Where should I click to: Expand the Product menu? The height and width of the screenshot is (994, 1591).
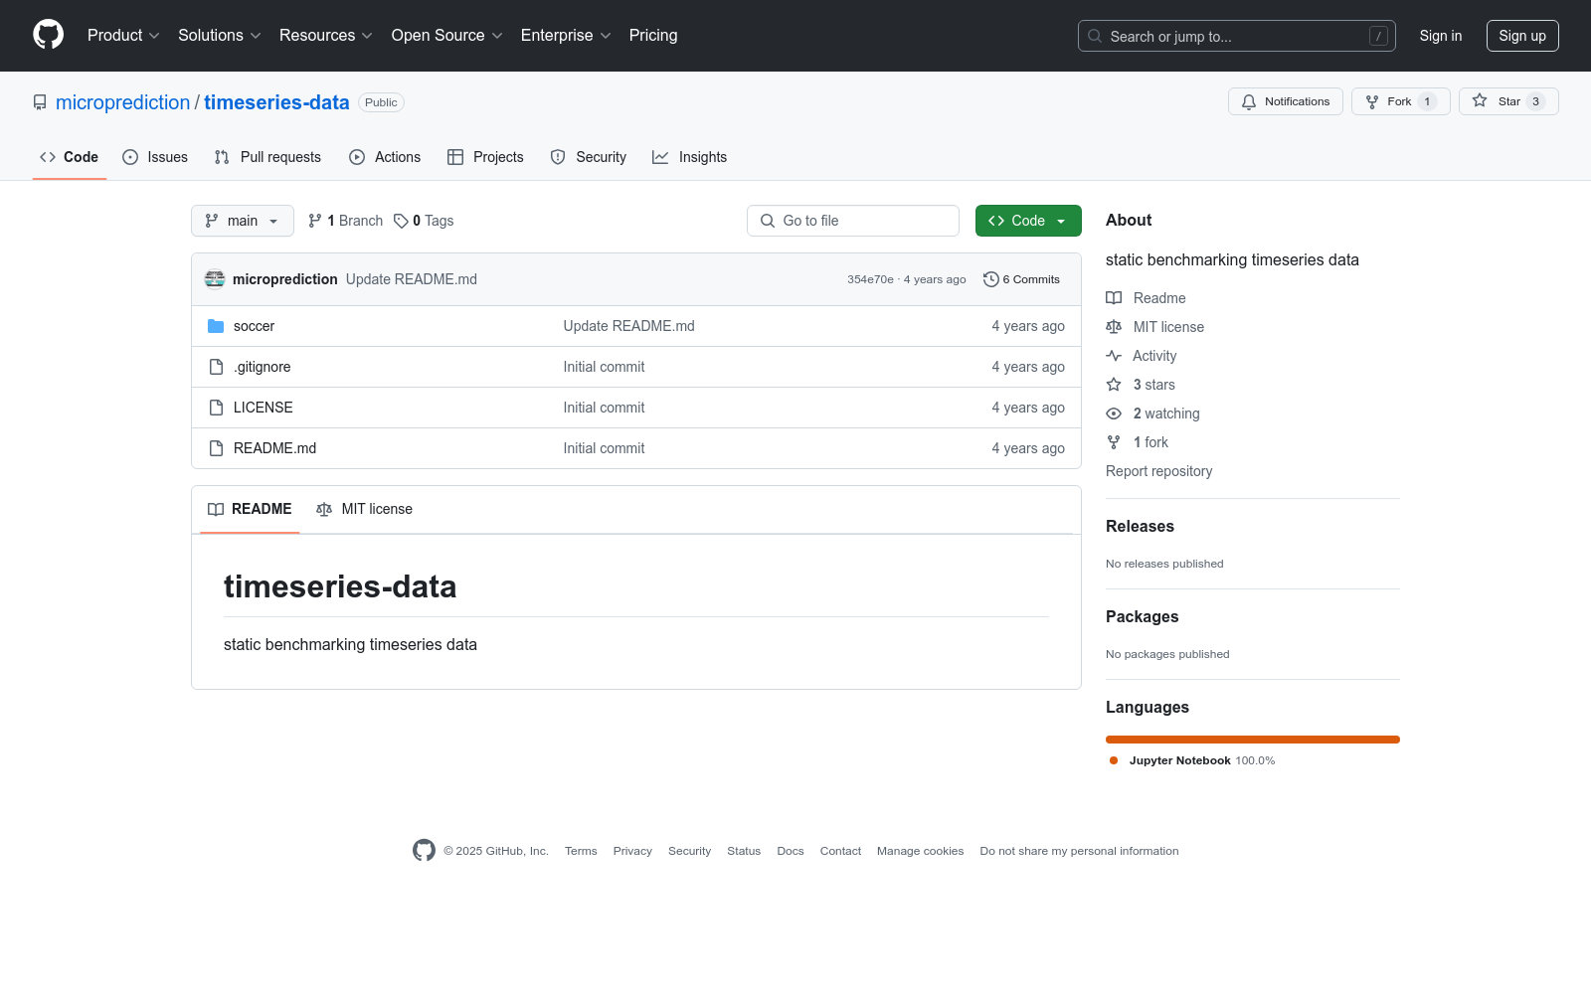pyautogui.click(x=123, y=35)
